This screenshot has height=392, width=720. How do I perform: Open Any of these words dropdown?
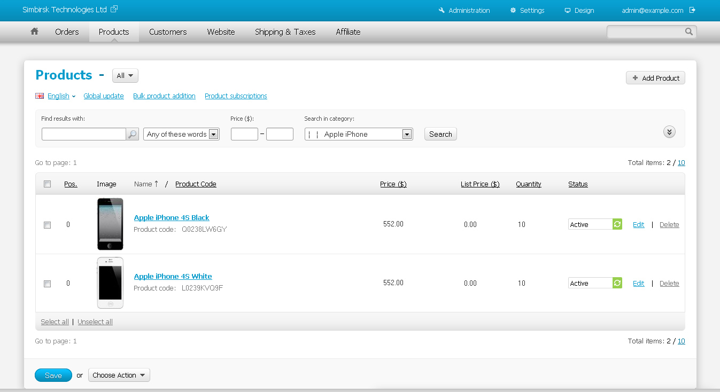pos(181,134)
